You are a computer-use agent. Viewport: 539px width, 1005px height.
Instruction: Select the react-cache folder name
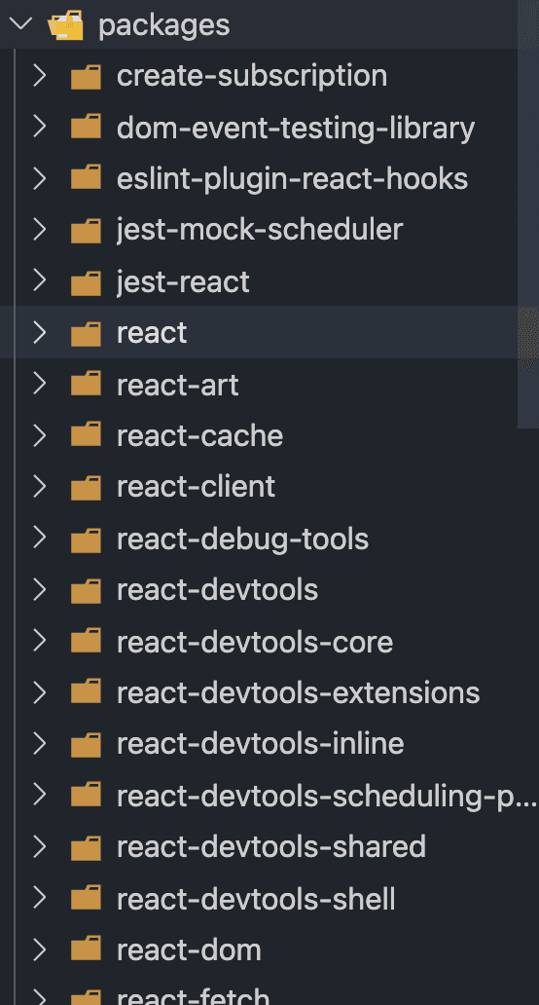(x=199, y=436)
